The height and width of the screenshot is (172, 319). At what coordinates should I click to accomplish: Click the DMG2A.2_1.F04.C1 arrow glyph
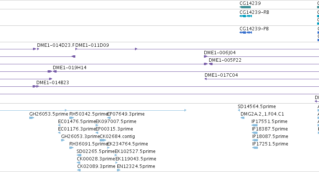[x=243, y=118]
